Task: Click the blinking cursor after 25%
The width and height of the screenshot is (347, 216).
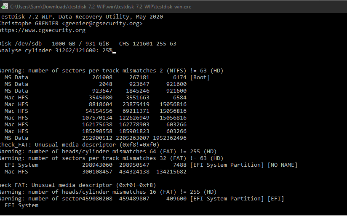Action: pos(114,51)
